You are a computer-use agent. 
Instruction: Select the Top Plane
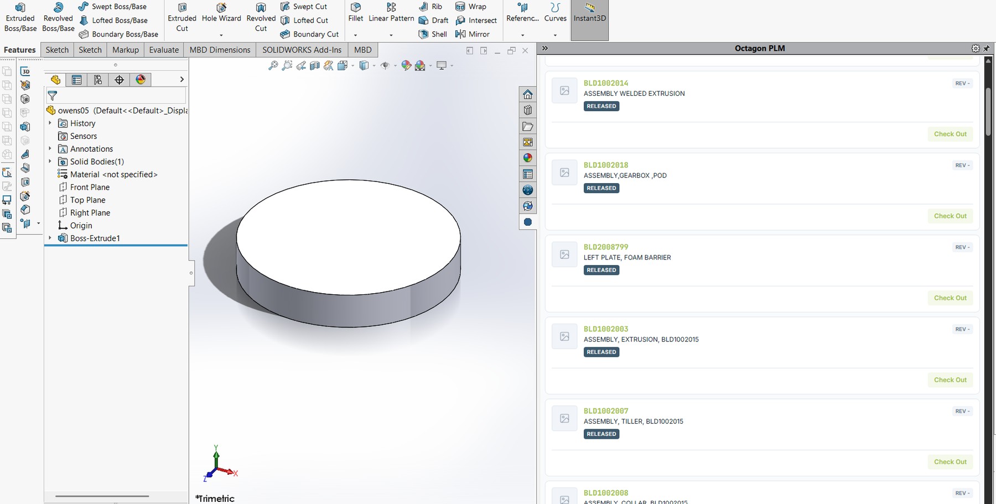click(82, 200)
